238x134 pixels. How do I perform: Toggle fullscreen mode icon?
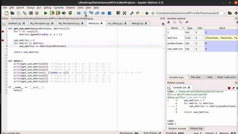[x=125, y=13]
